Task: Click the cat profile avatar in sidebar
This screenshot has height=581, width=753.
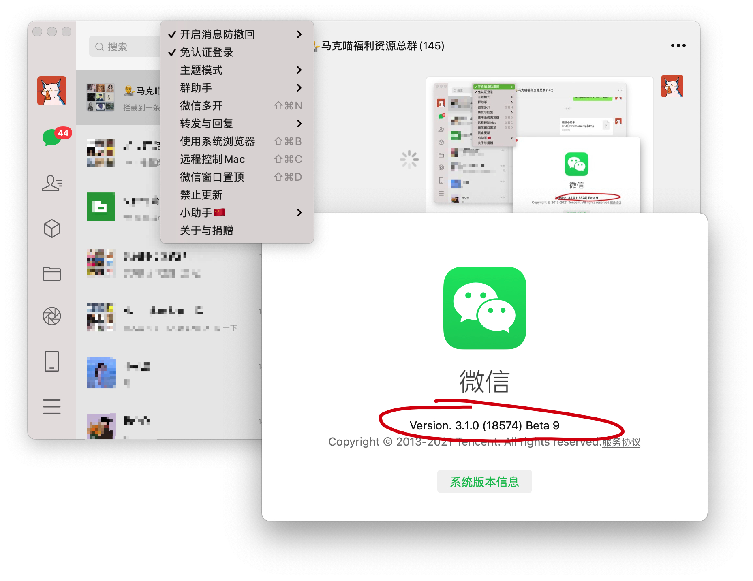Action: click(x=52, y=91)
